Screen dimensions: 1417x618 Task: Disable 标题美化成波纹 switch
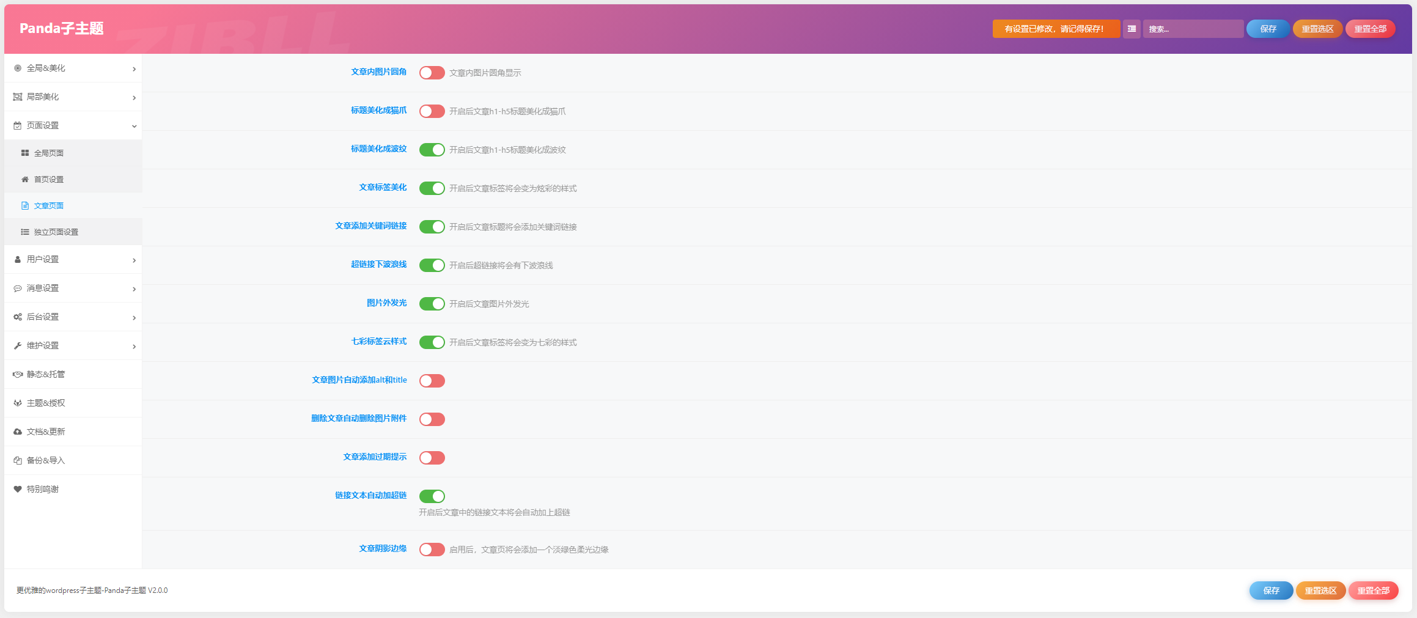click(x=432, y=150)
